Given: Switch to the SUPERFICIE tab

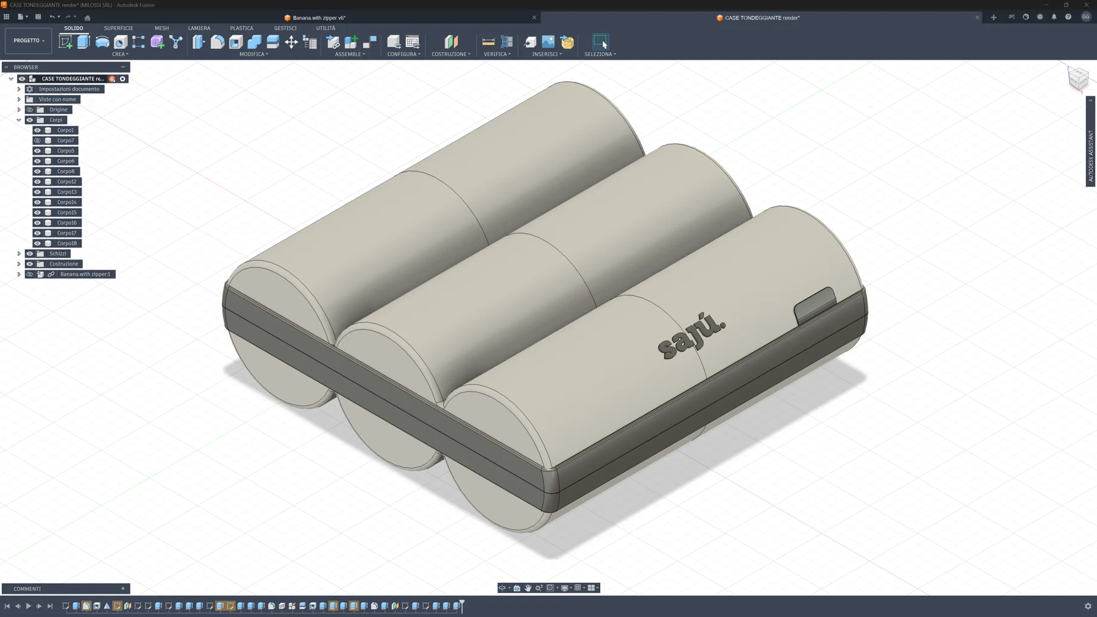Looking at the screenshot, I should click(118, 28).
